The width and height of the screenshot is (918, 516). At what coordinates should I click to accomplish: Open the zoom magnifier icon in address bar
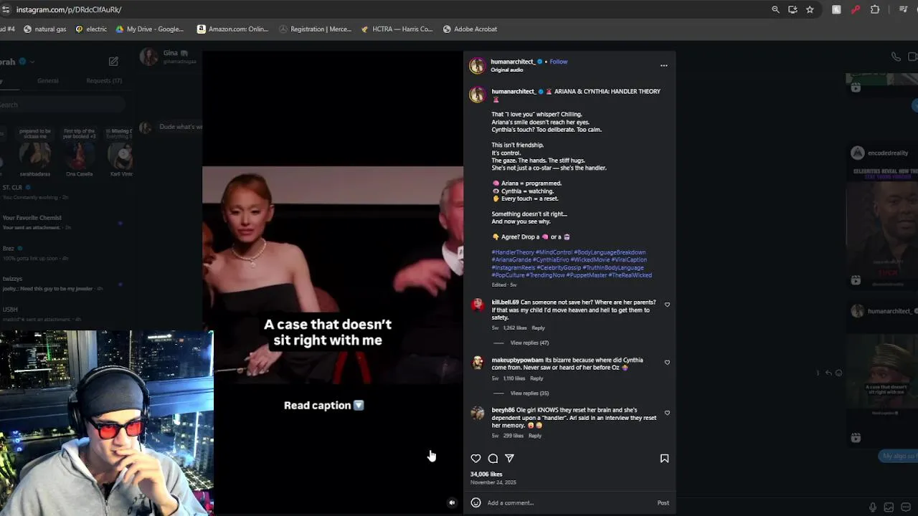tap(775, 9)
